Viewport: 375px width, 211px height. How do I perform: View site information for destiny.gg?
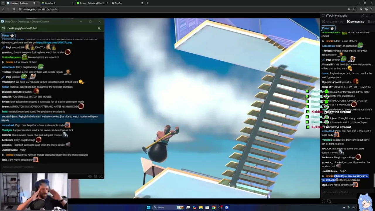pos(20,9)
